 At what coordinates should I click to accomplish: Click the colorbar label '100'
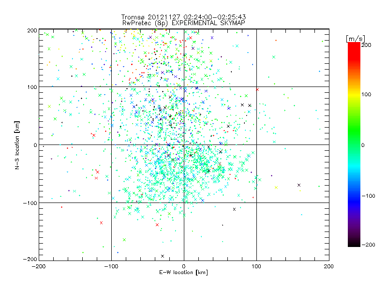[366, 94]
